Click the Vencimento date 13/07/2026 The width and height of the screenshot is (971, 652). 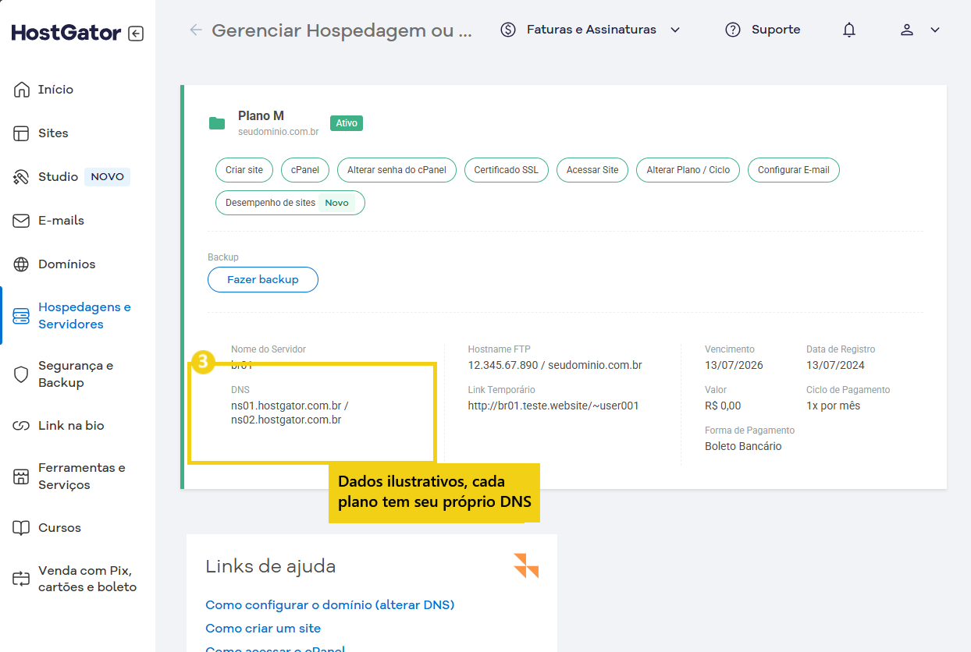tap(734, 365)
